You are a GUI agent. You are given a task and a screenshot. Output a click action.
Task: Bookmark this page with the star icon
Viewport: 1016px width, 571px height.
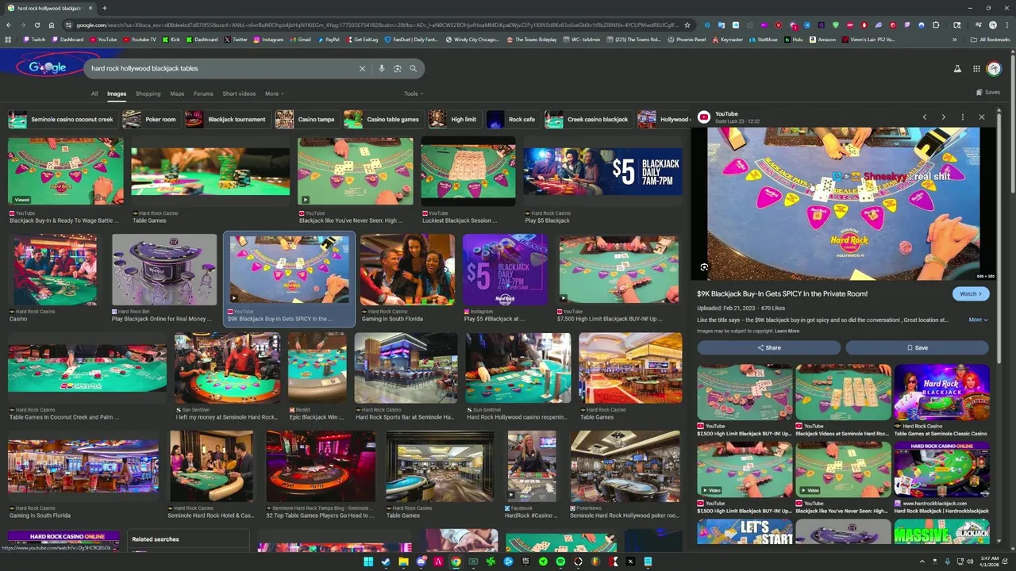687,25
